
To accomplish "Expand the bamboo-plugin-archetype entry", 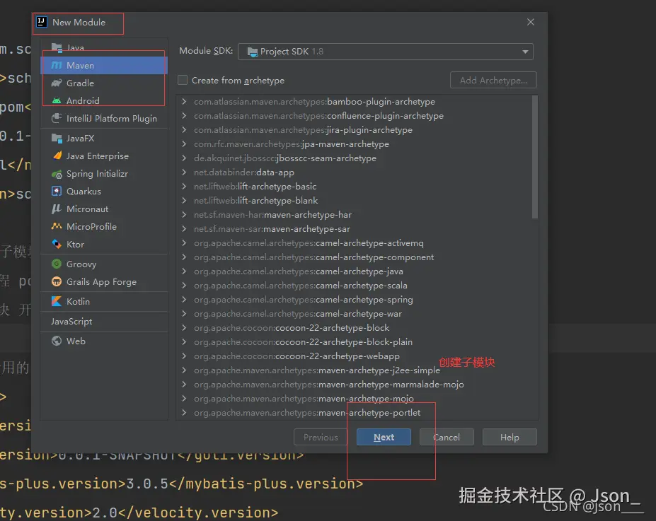I will (x=184, y=102).
